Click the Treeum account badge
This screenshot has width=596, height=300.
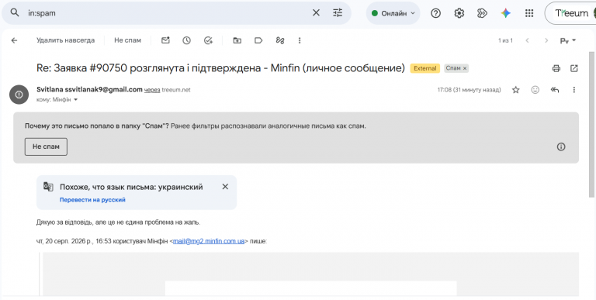(x=571, y=13)
